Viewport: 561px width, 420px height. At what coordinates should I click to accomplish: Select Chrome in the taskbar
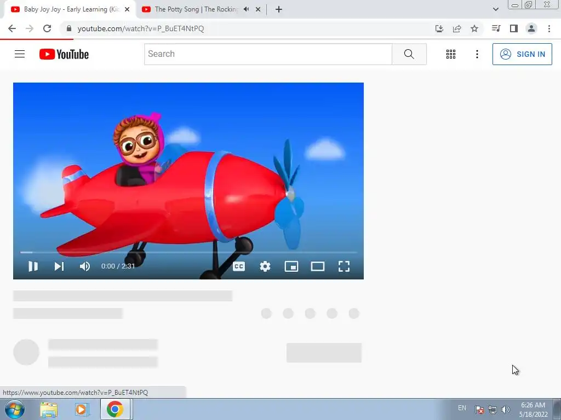115,409
